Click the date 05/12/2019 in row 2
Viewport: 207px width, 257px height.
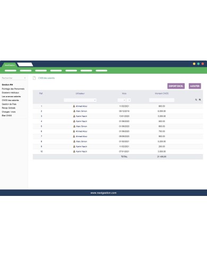tap(124, 111)
